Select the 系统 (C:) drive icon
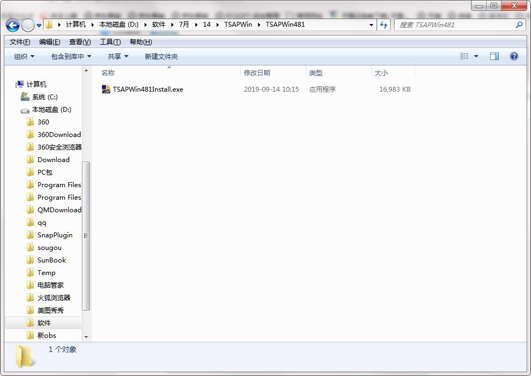 pos(25,97)
